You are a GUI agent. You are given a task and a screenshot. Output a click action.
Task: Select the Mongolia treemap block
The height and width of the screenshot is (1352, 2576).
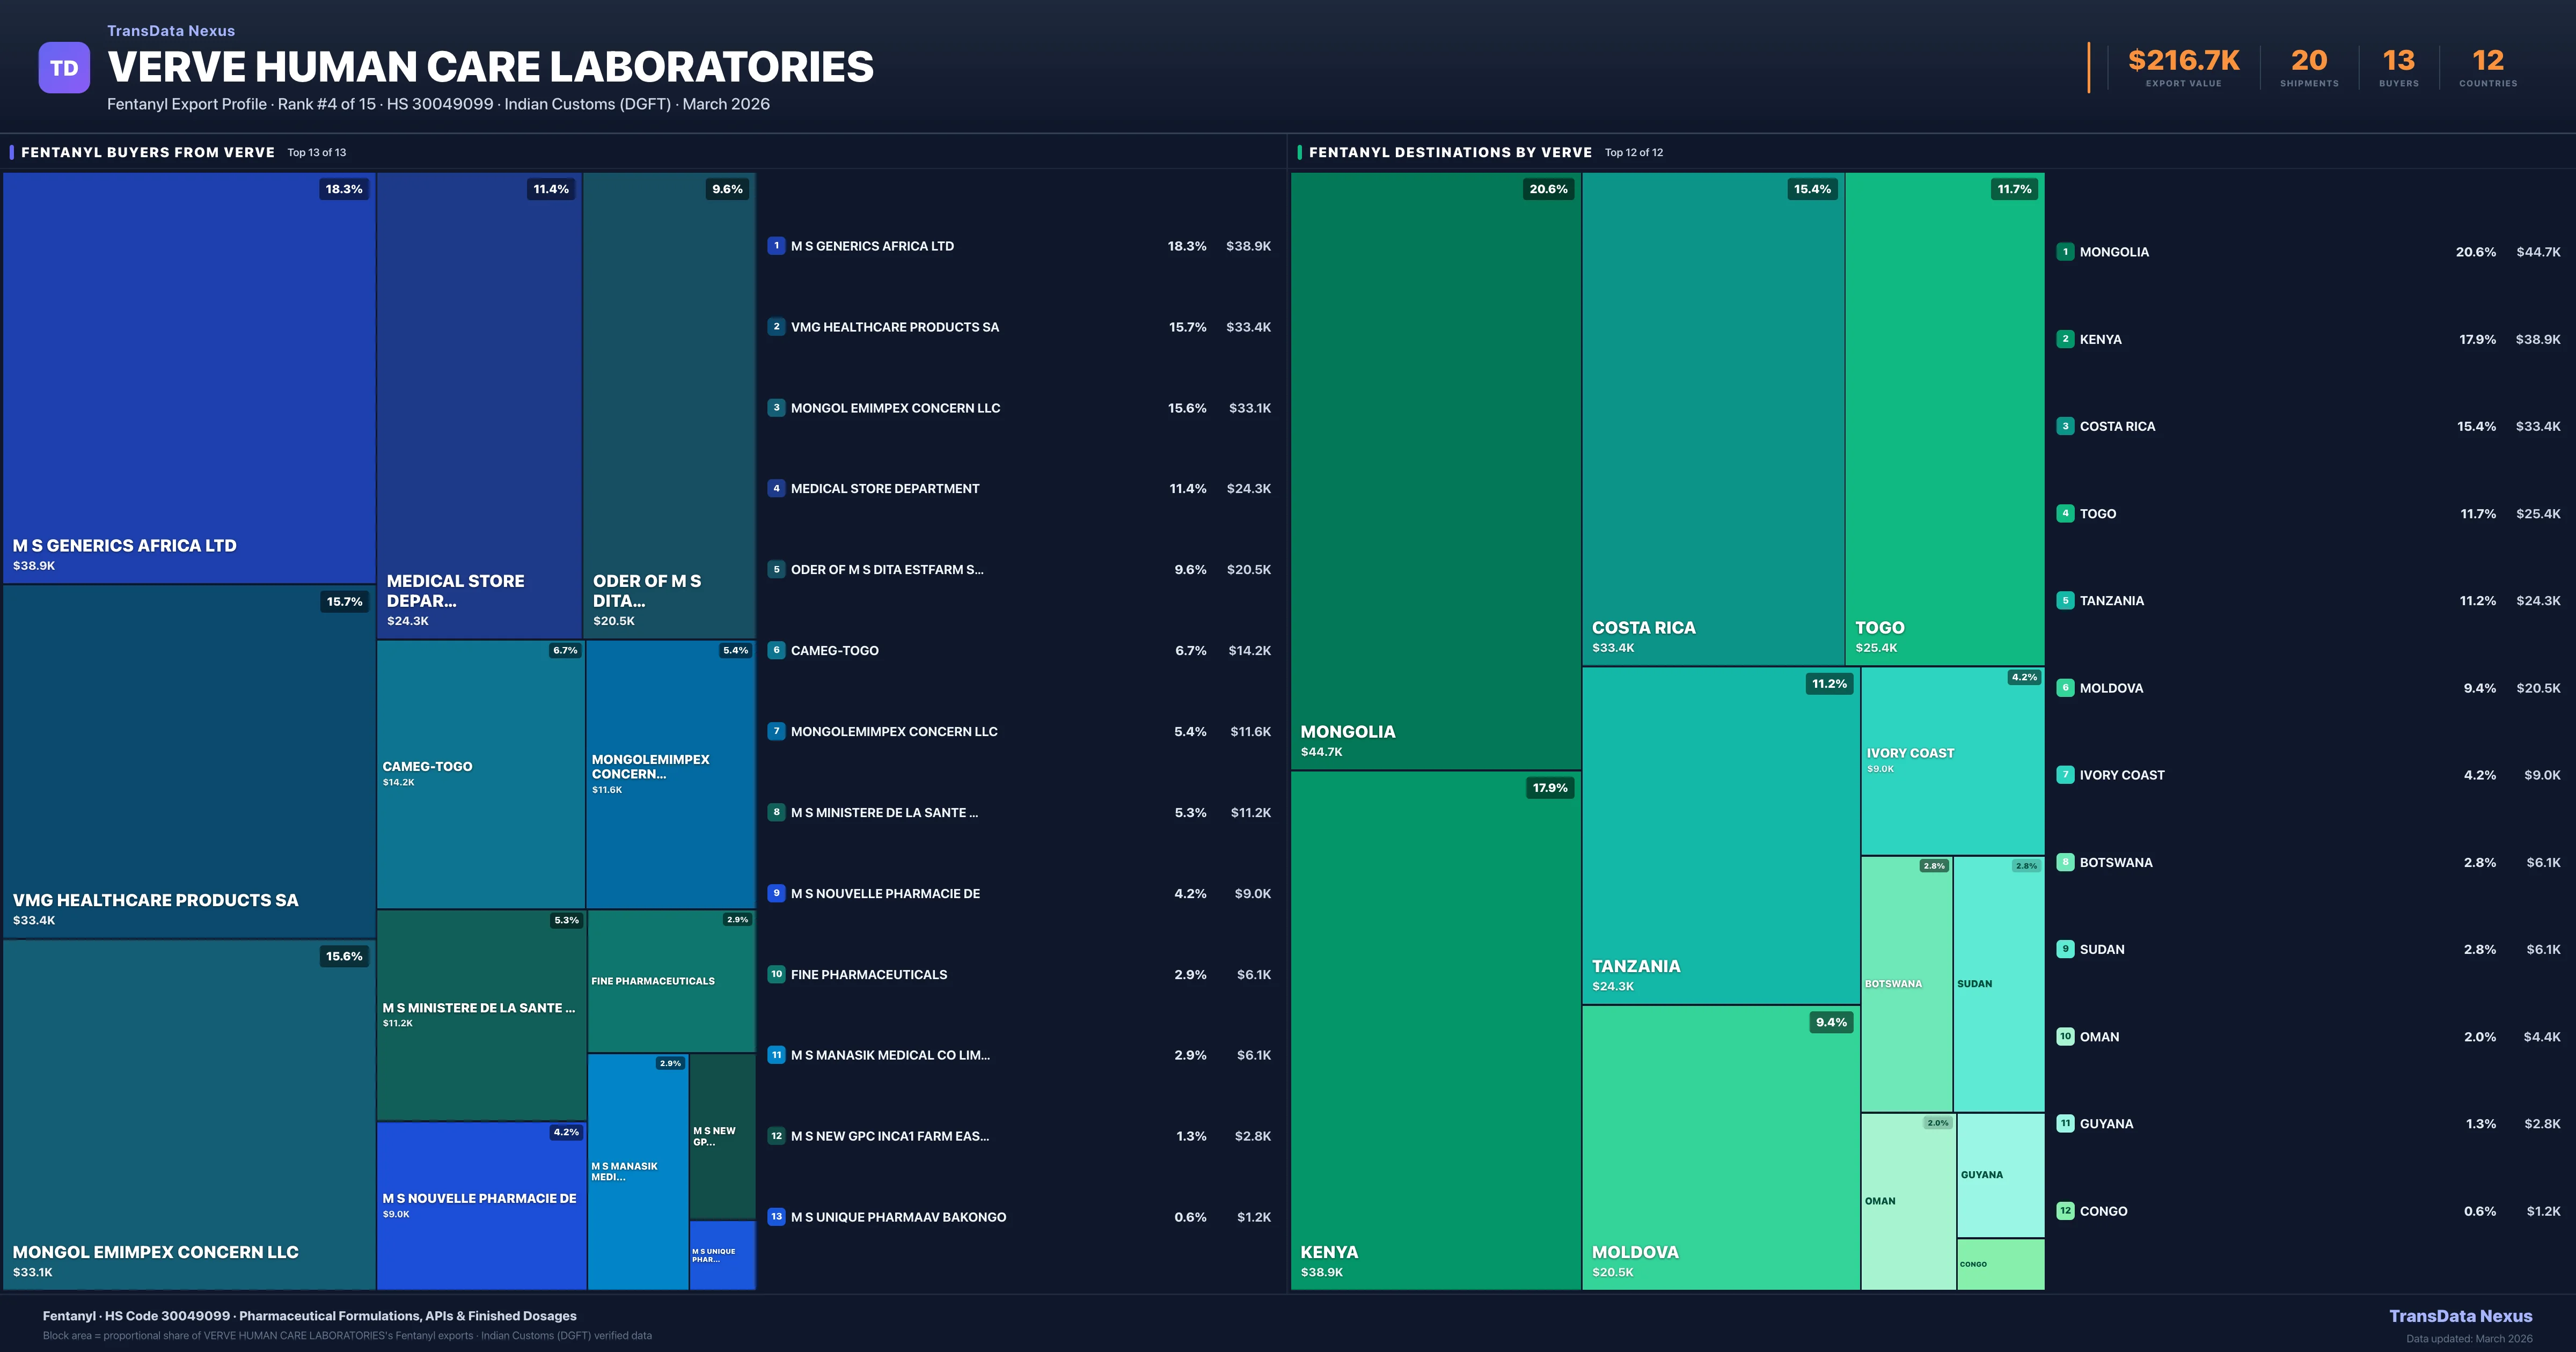tap(1435, 470)
